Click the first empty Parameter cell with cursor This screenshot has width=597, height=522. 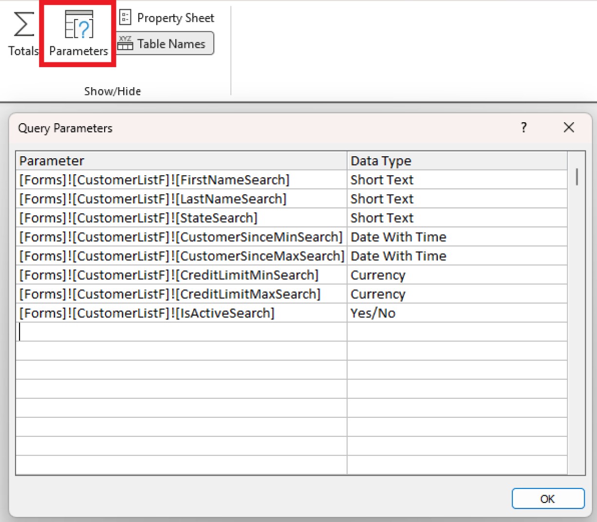182,332
